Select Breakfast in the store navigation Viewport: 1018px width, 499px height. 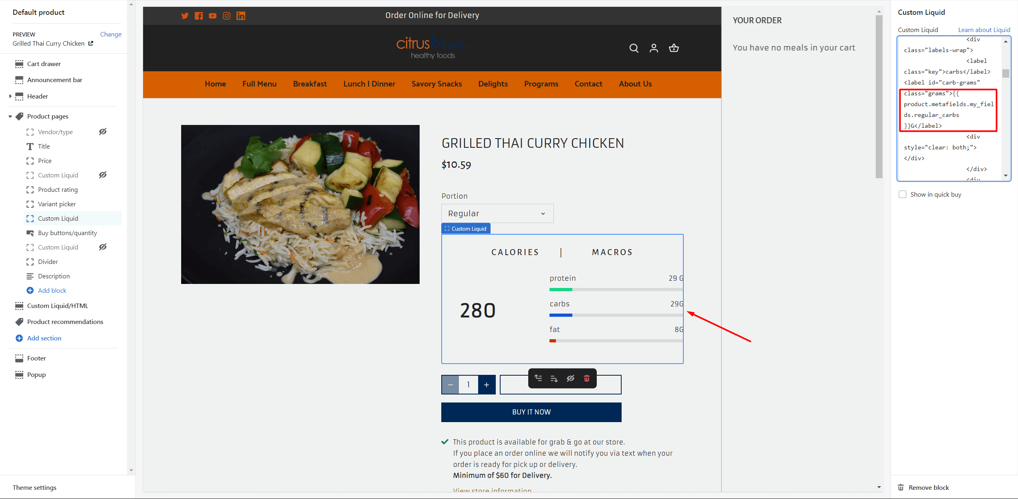coord(310,84)
